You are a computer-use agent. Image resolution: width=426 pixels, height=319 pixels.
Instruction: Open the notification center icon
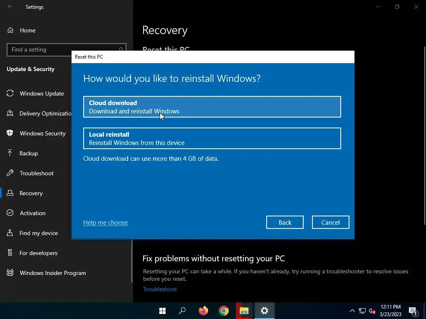pyautogui.click(x=413, y=311)
